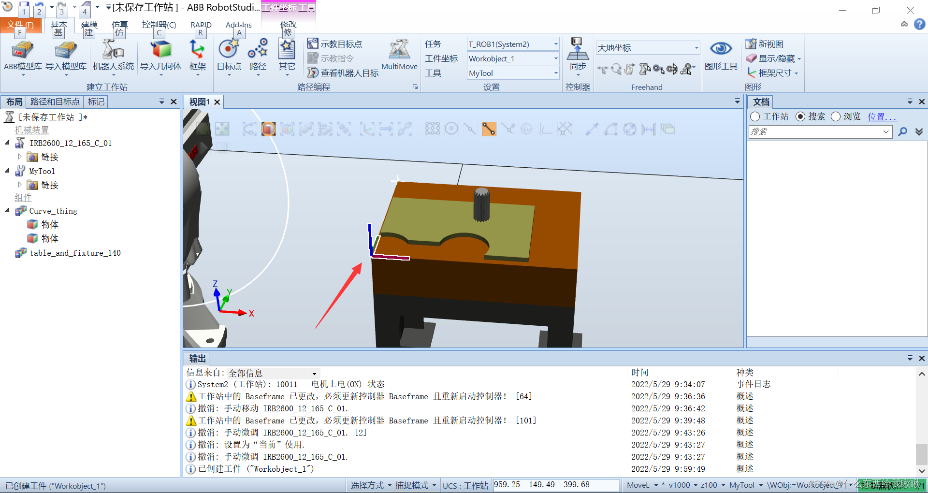The height and width of the screenshot is (493, 928).
Task: Collapse the Curve_thing tree node
Action: point(7,211)
